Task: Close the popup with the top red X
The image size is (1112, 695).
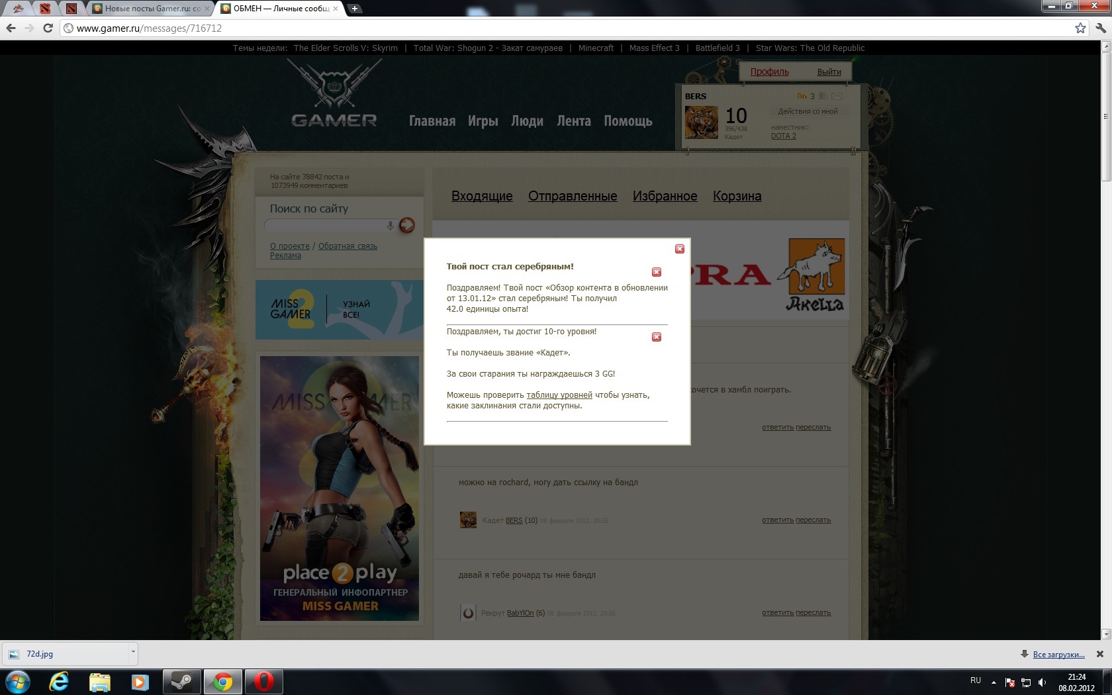Action: (679, 249)
